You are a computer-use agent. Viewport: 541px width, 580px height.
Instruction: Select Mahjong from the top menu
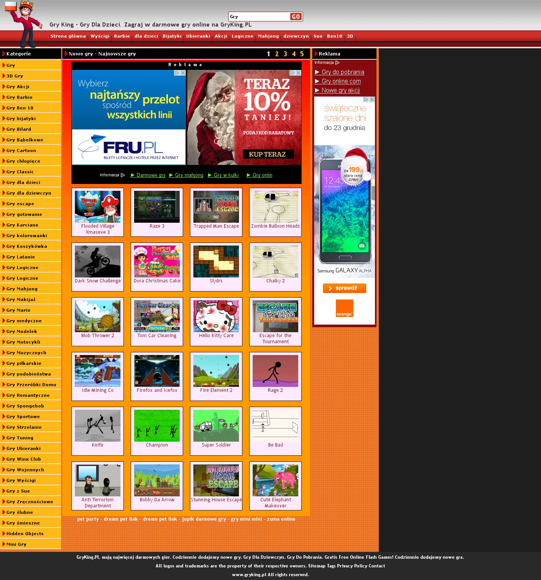[268, 36]
